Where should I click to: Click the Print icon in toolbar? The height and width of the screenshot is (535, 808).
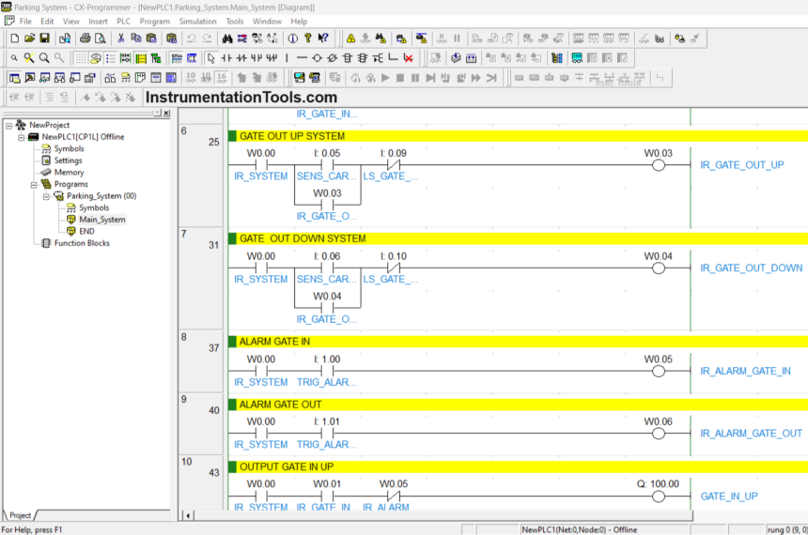click(x=85, y=38)
